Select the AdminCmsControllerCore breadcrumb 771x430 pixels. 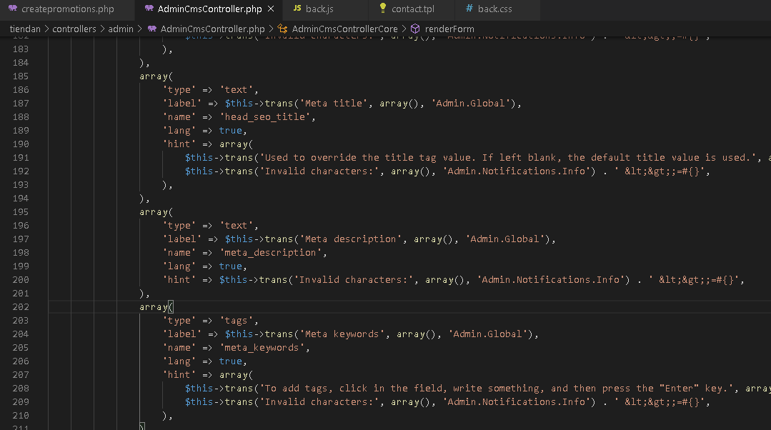[x=344, y=29]
